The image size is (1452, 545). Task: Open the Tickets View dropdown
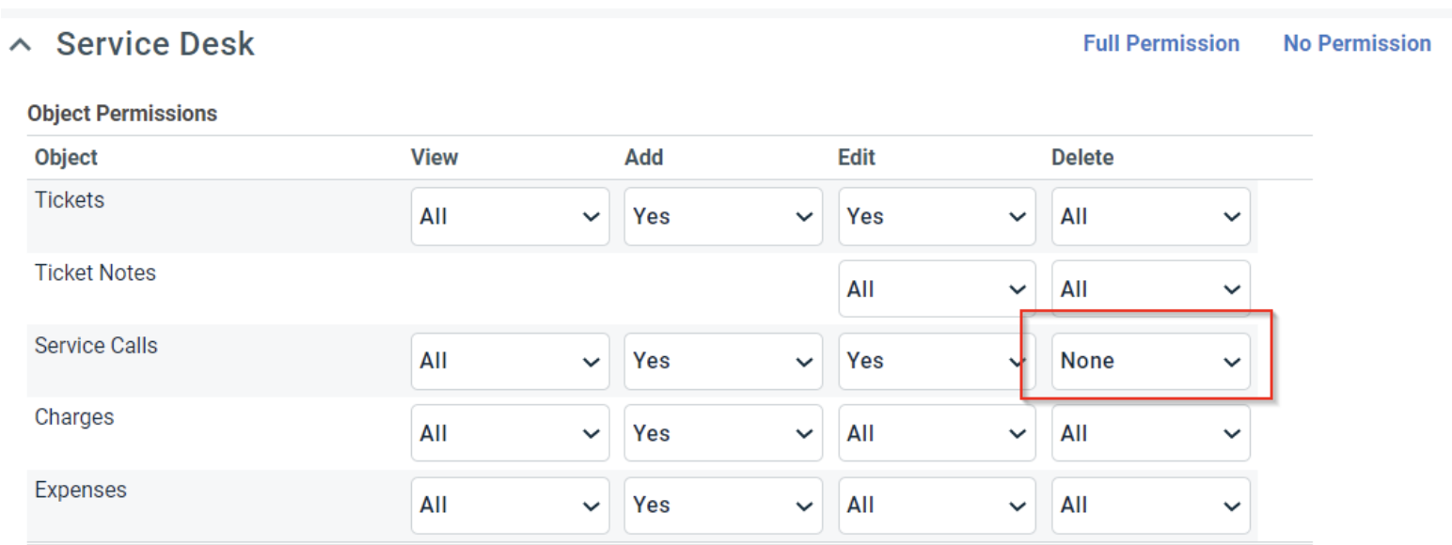pyautogui.click(x=510, y=217)
